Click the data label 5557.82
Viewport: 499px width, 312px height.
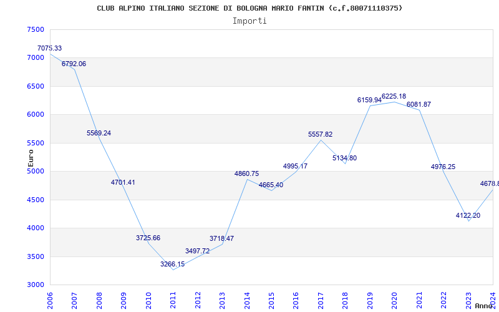pos(321,134)
